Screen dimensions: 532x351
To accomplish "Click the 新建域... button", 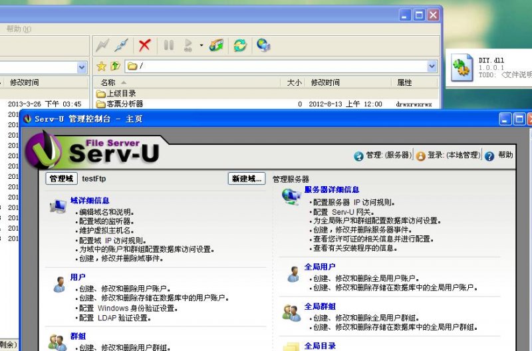I will coord(247,179).
